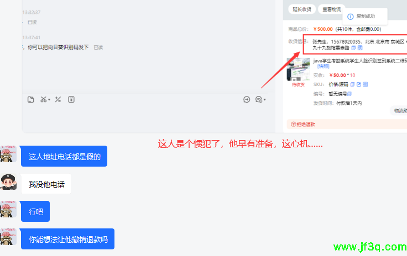
Task: Click the 物流 button at right edge
Action: pos(399,111)
